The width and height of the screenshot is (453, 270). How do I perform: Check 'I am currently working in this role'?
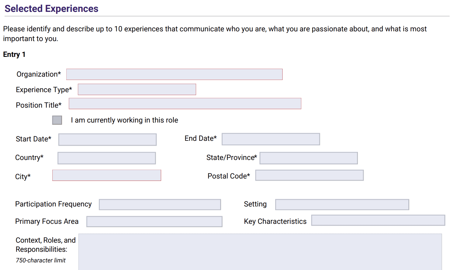[57, 120]
